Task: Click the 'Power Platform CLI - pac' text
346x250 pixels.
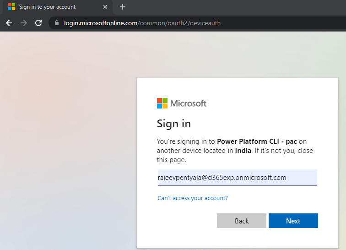Action: (257, 141)
